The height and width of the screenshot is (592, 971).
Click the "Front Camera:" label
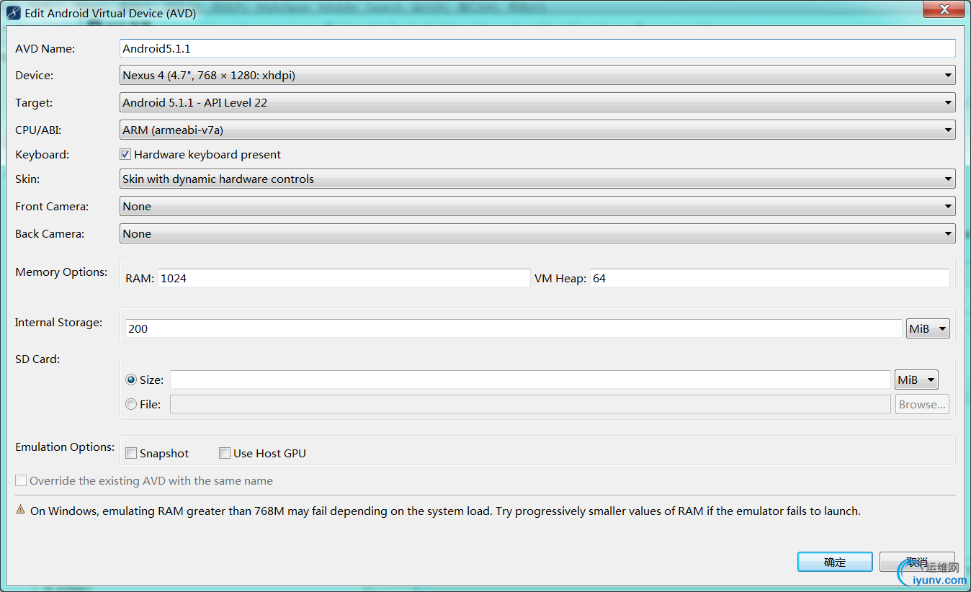(52, 206)
